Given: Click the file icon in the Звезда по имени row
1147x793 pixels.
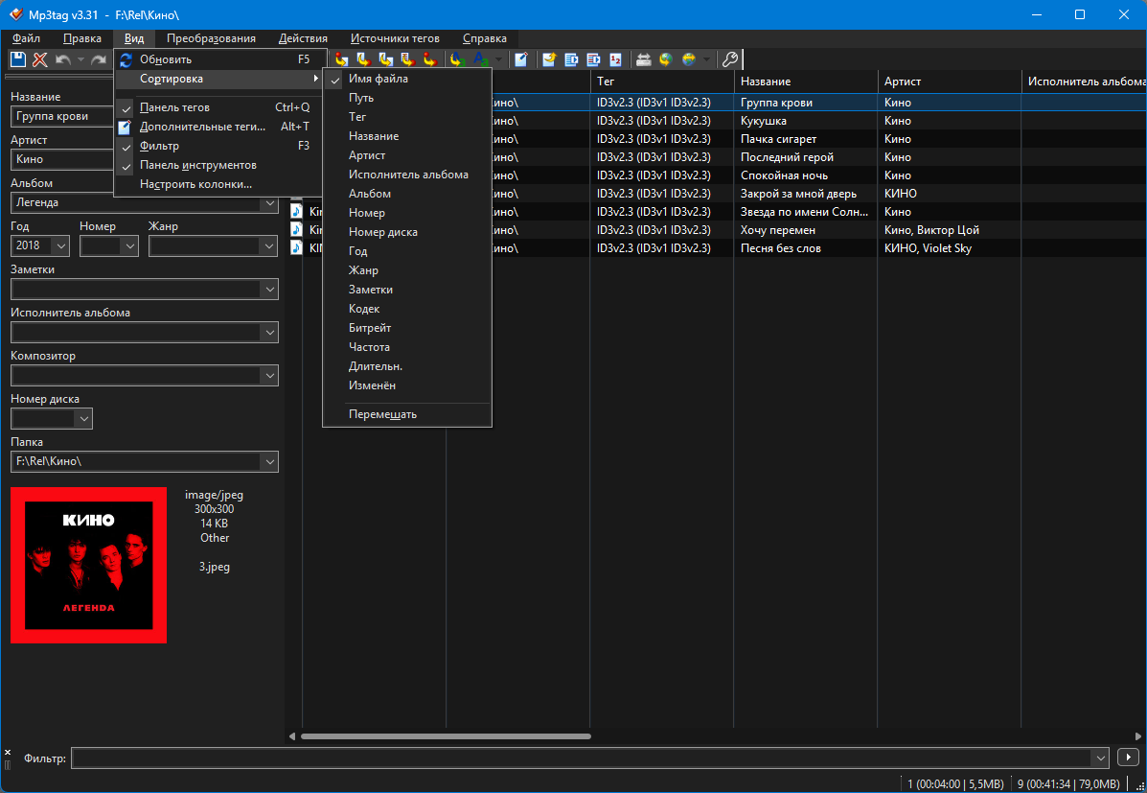Looking at the screenshot, I should 297,211.
